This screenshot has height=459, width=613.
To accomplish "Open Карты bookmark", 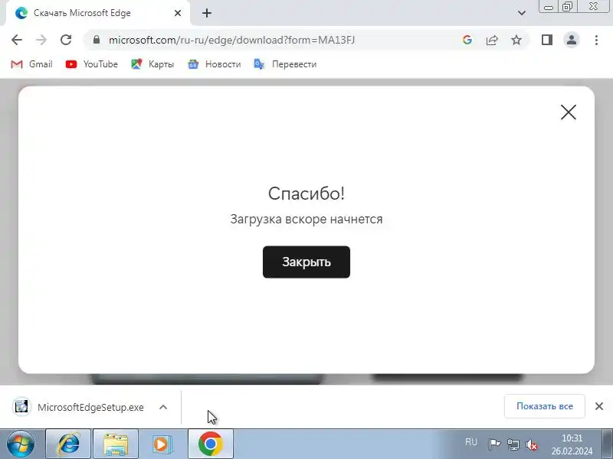I will click(152, 64).
